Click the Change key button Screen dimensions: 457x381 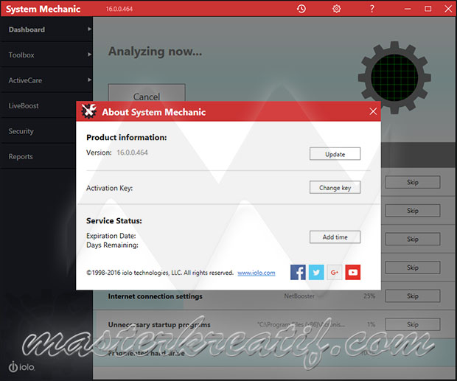[335, 187]
